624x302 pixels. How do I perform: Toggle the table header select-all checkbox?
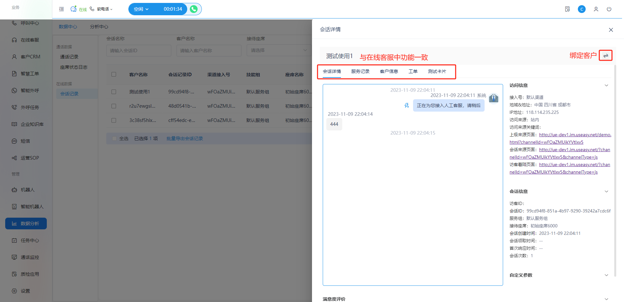tap(114, 74)
